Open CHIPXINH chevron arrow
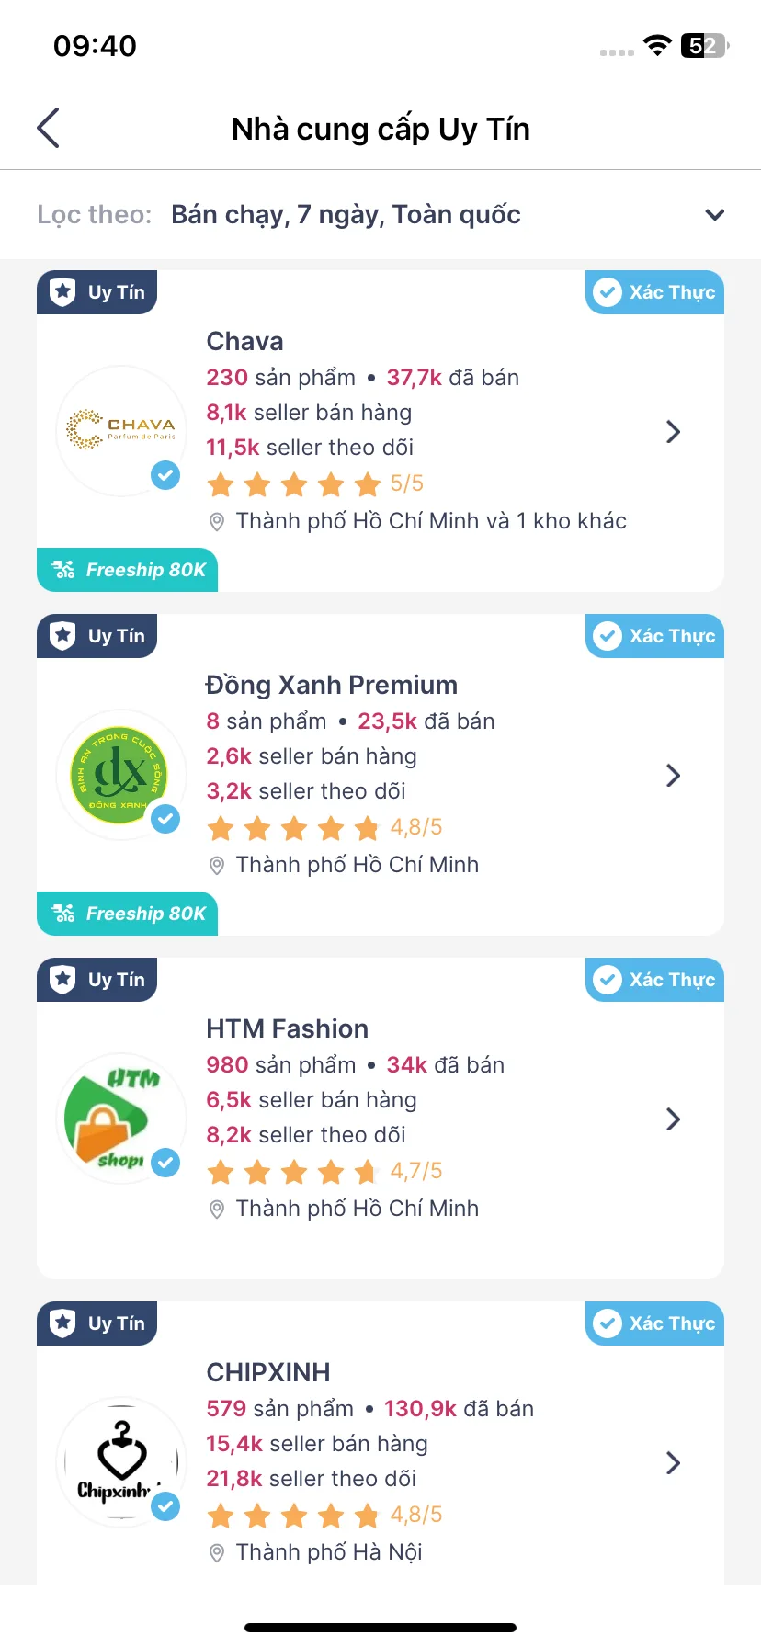The width and height of the screenshot is (761, 1647). click(673, 1463)
